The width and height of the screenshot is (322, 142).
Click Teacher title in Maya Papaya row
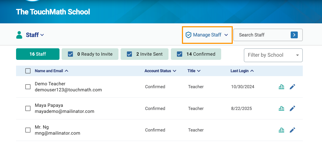tap(196, 108)
